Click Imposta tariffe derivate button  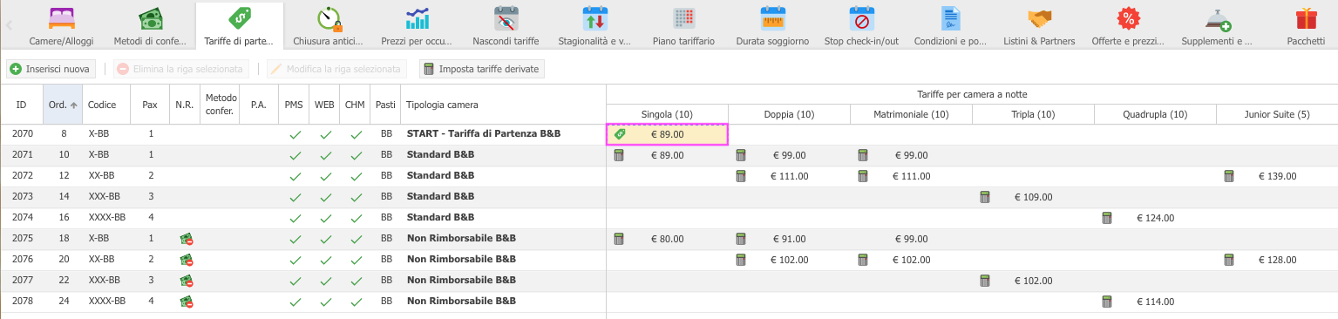click(x=482, y=69)
